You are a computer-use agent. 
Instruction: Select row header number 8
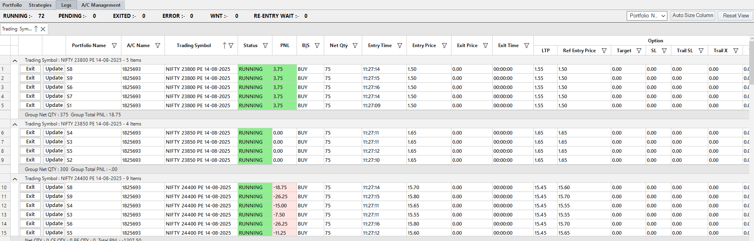(5, 151)
